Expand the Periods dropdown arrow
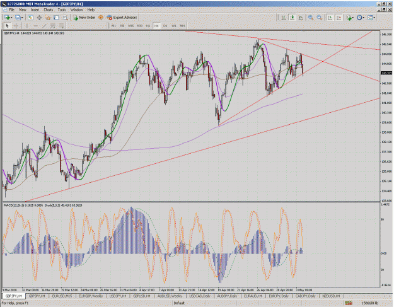The height and width of the screenshot is (307, 394). click(364, 18)
